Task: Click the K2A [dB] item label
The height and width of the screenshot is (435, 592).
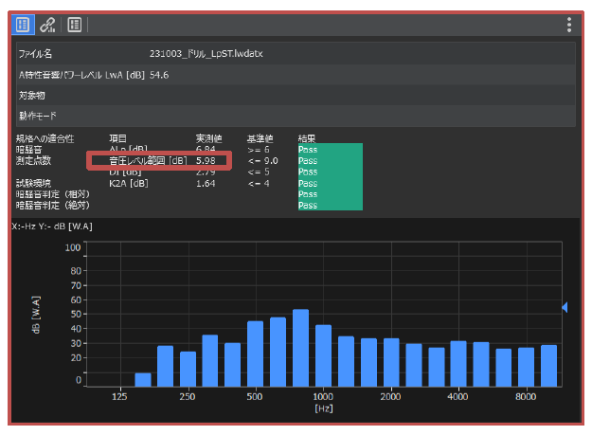Action: coord(129,183)
